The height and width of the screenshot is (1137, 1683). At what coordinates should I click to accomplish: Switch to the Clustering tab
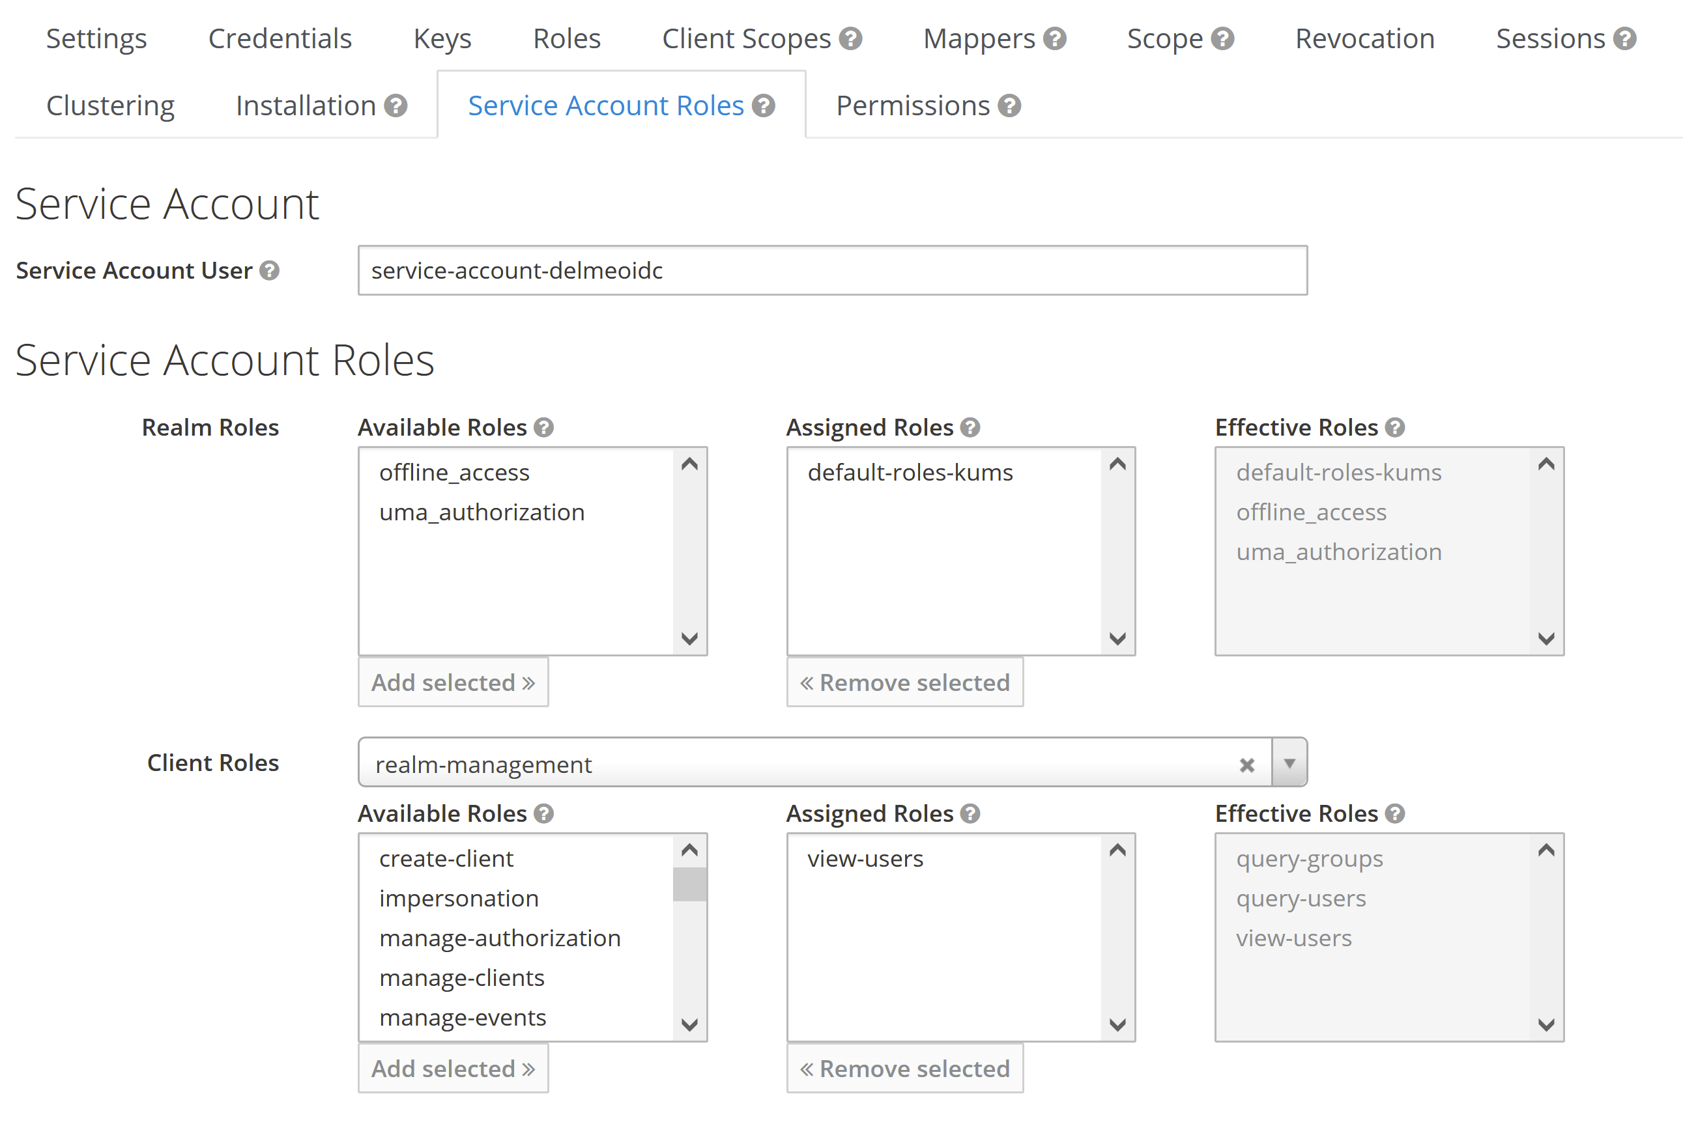point(110,105)
